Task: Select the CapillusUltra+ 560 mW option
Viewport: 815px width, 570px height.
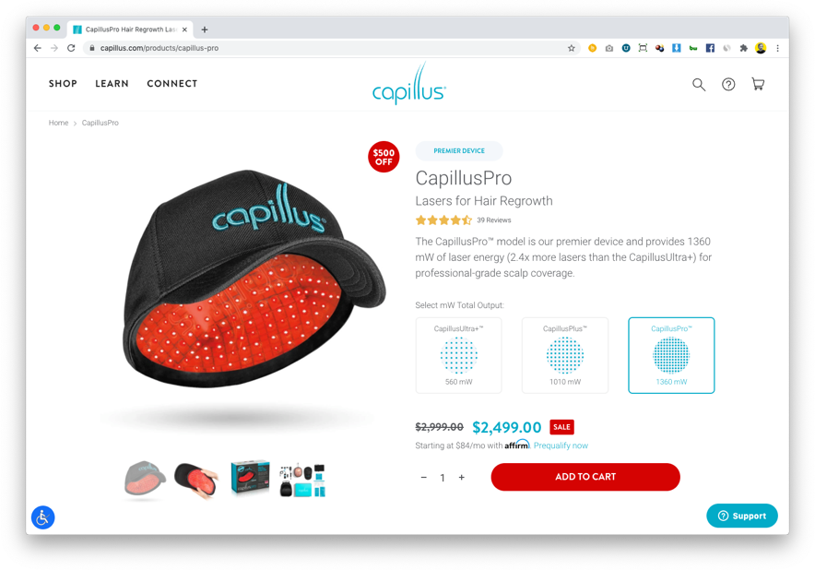Action: pos(458,355)
